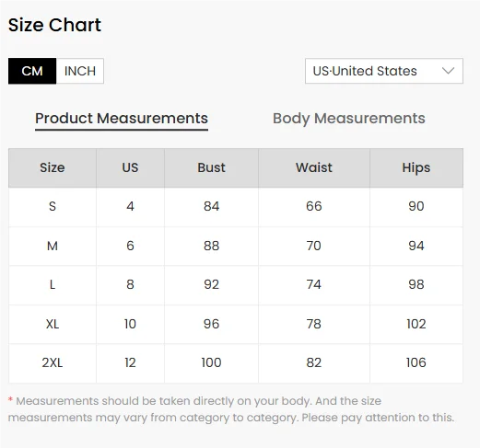This screenshot has height=448, width=480.
Task: Click the Hips column header
Action: pyautogui.click(x=416, y=167)
